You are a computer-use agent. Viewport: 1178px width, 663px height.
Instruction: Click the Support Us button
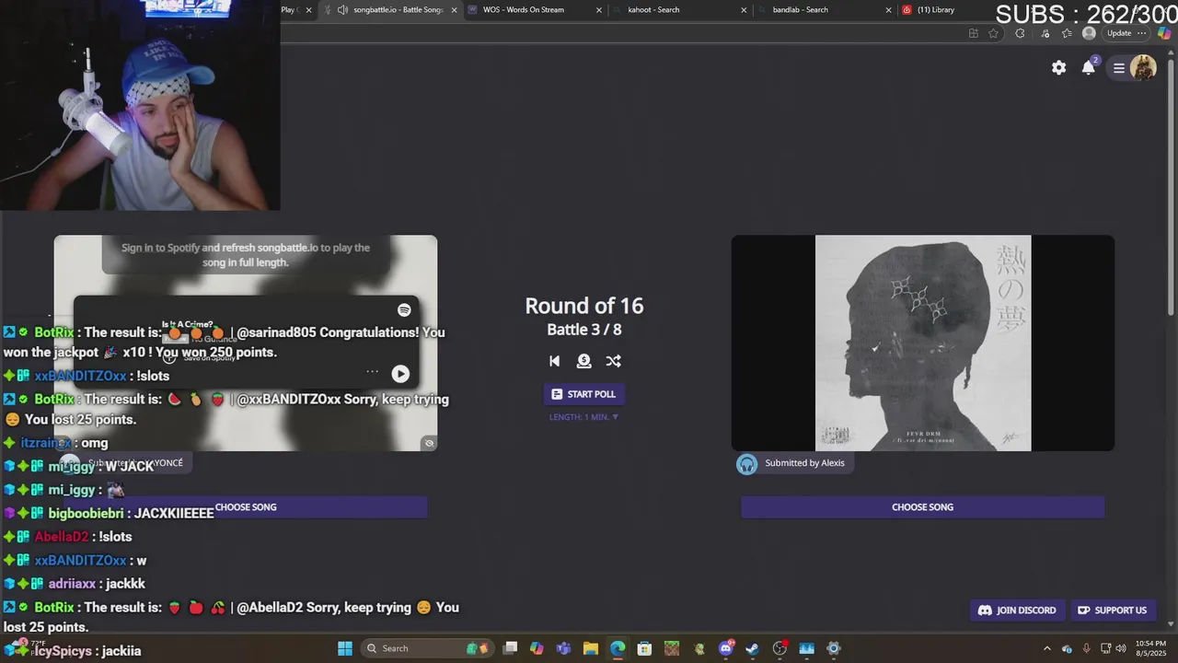pos(1112,611)
